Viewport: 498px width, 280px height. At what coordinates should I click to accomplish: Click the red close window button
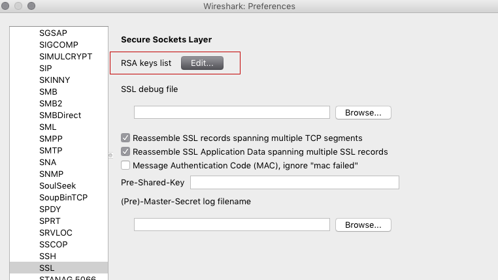click(x=8, y=7)
